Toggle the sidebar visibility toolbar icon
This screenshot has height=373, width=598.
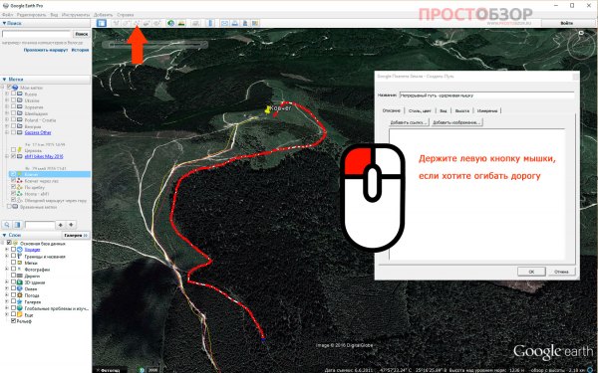(101, 23)
